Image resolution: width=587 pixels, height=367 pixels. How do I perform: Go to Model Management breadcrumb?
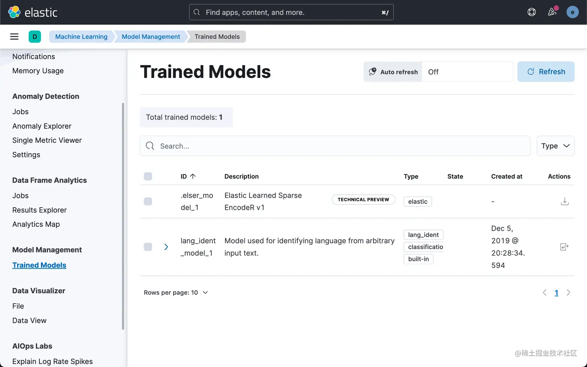point(151,36)
